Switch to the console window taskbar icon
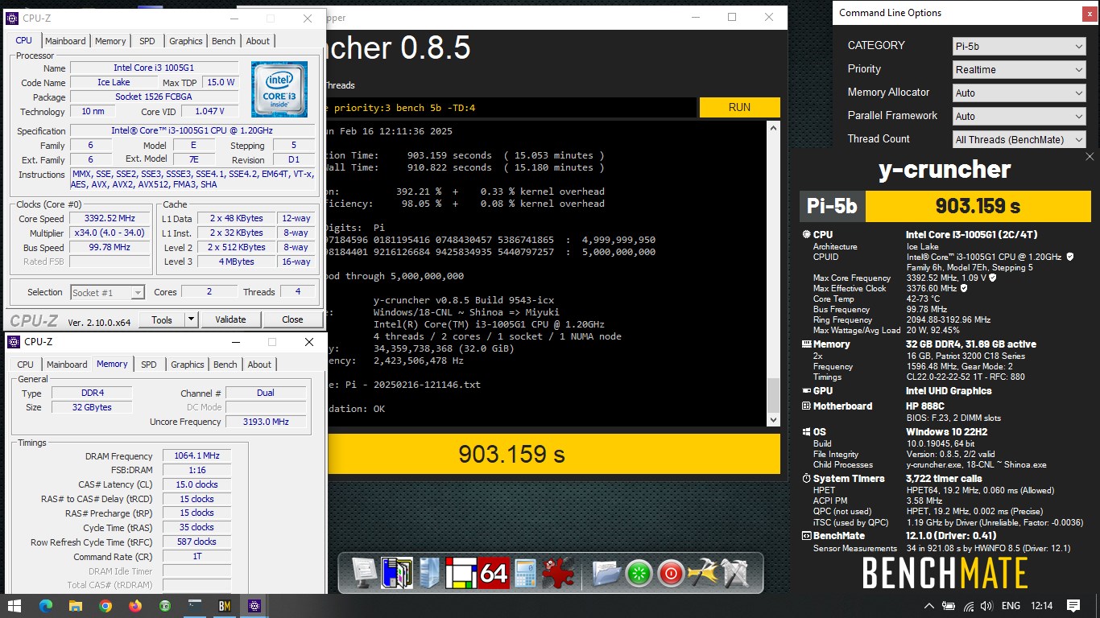The width and height of the screenshot is (1100, 618). pos(195,605)
